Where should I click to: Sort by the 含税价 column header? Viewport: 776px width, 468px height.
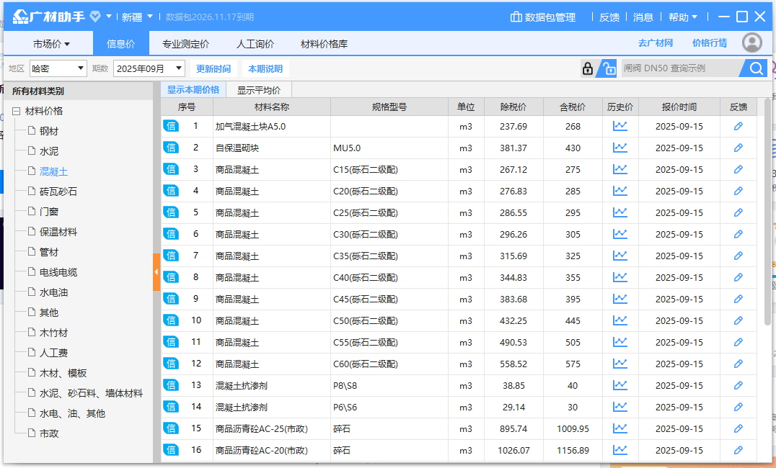573,107
